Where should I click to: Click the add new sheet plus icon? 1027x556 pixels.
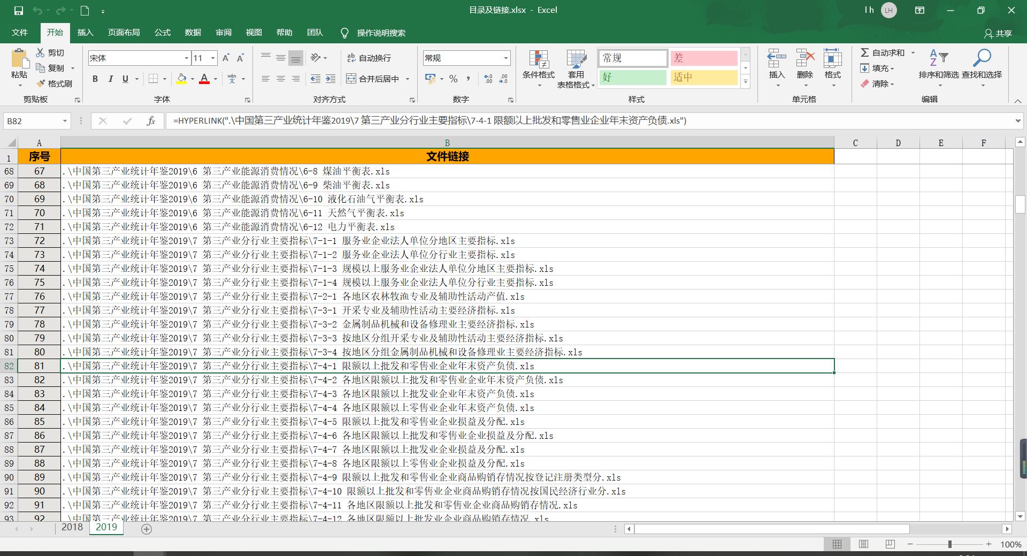pyautogui.click(x=147, y=529)
